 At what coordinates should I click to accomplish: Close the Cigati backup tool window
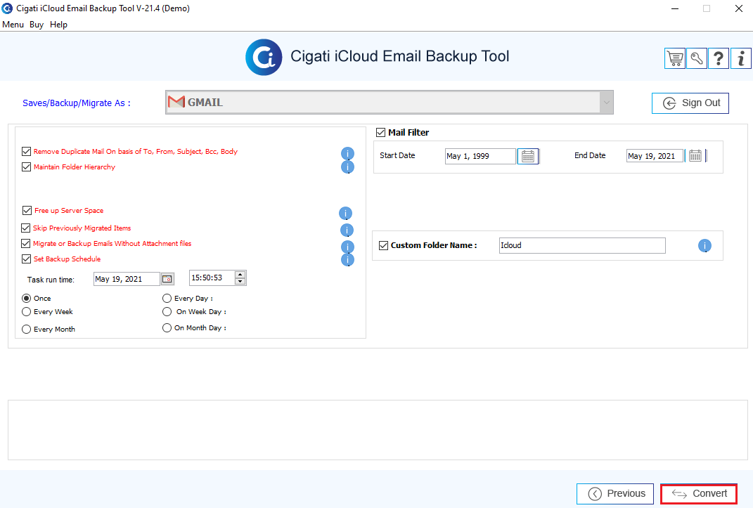739,8
